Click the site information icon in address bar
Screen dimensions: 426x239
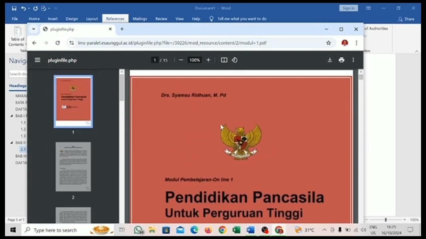(71, 43)
